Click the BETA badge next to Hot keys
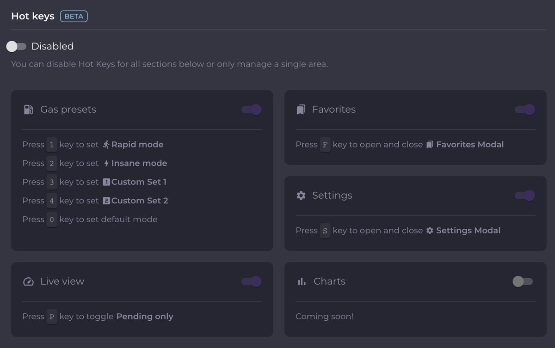This screenshot has height=348, width=555. click(74, 16)
